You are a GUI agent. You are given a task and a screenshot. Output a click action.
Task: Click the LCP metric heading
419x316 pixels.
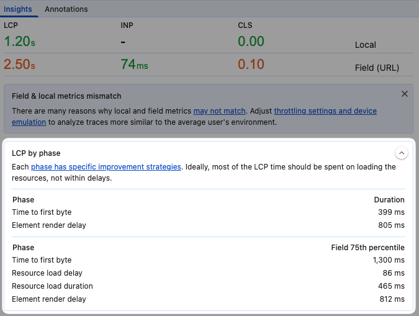point(11,25)
